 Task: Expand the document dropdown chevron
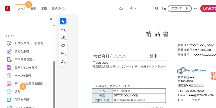136,8
